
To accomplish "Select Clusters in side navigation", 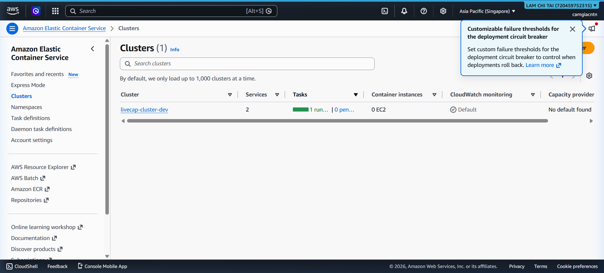I will pos(21,96).
